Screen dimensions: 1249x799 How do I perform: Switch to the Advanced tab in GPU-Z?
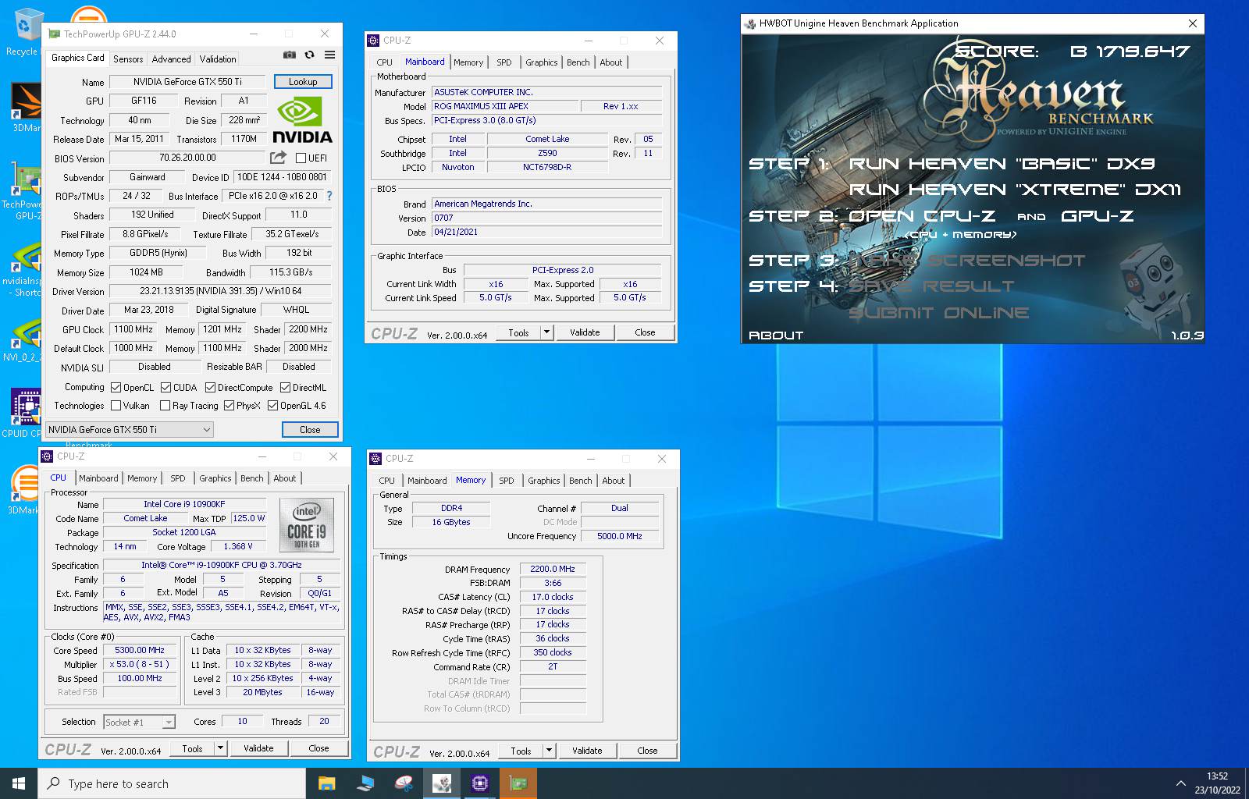pos(171,59)
